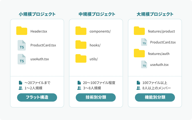The image size is (192, 120).
Task: Click the file icon next to 〜20ファイルまで
Action: click(x=21, y=83)
